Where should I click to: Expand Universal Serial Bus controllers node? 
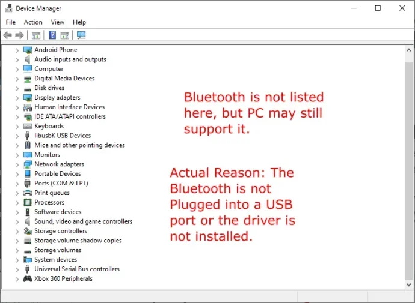tap(17, 269)
